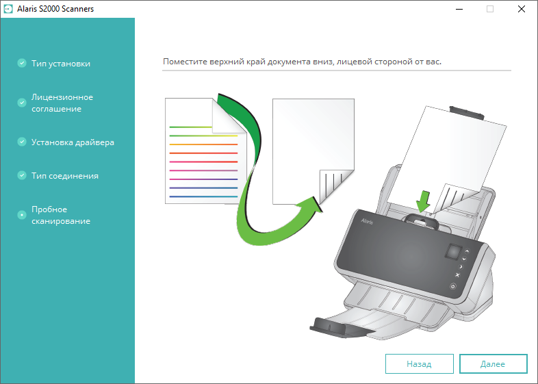This screenshot has width=538, height=384.
Task: Close the Alaris S2000 Scanners window
Action: pos(522,9)
